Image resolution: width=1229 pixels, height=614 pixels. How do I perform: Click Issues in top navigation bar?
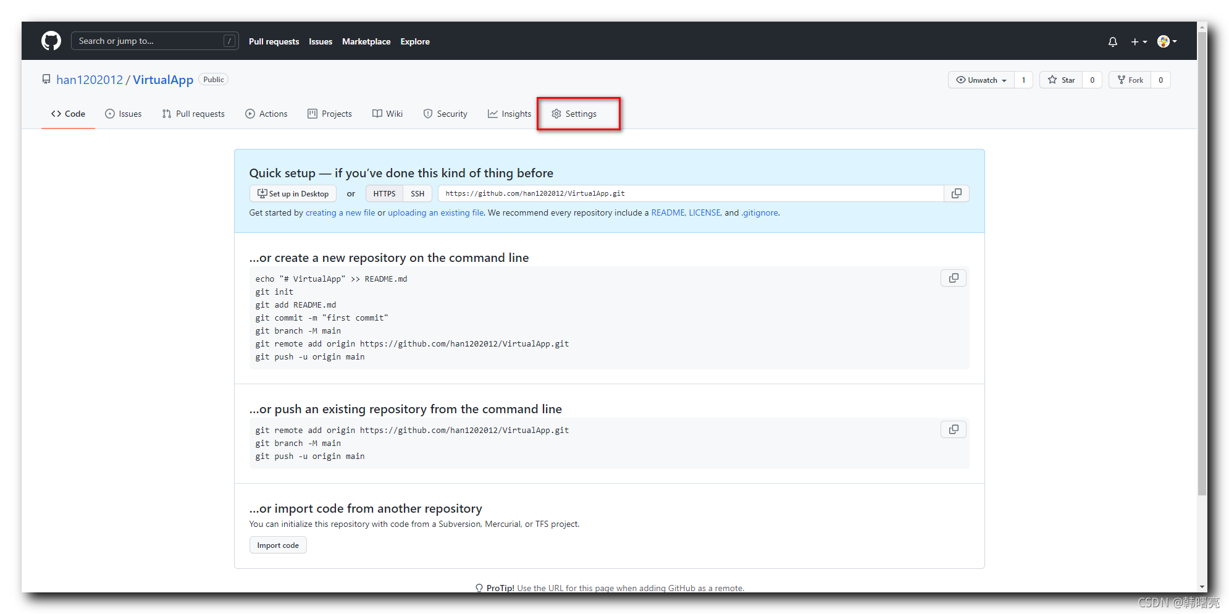coord(321,41)
